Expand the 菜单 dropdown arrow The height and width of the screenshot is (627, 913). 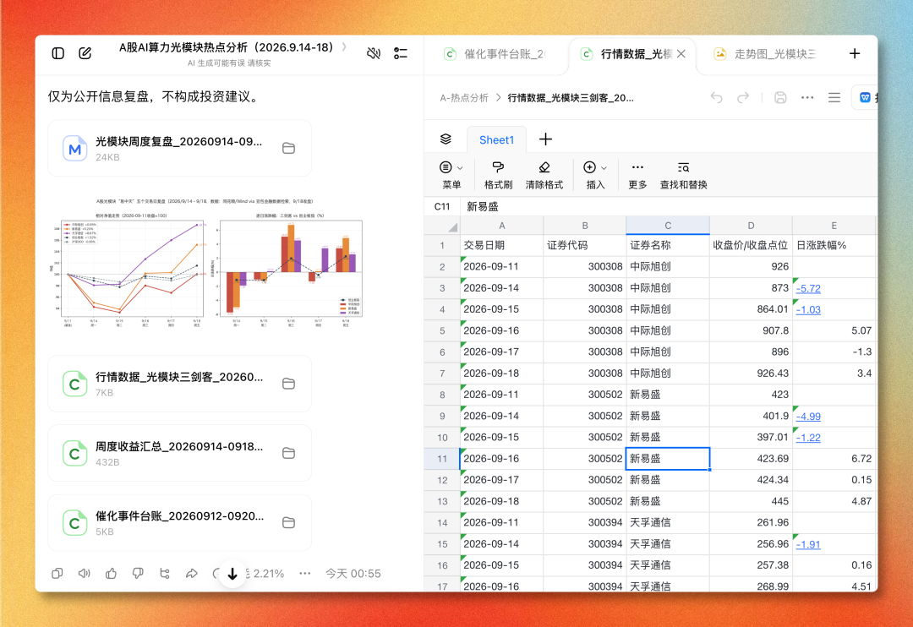(x=460, y=168)
